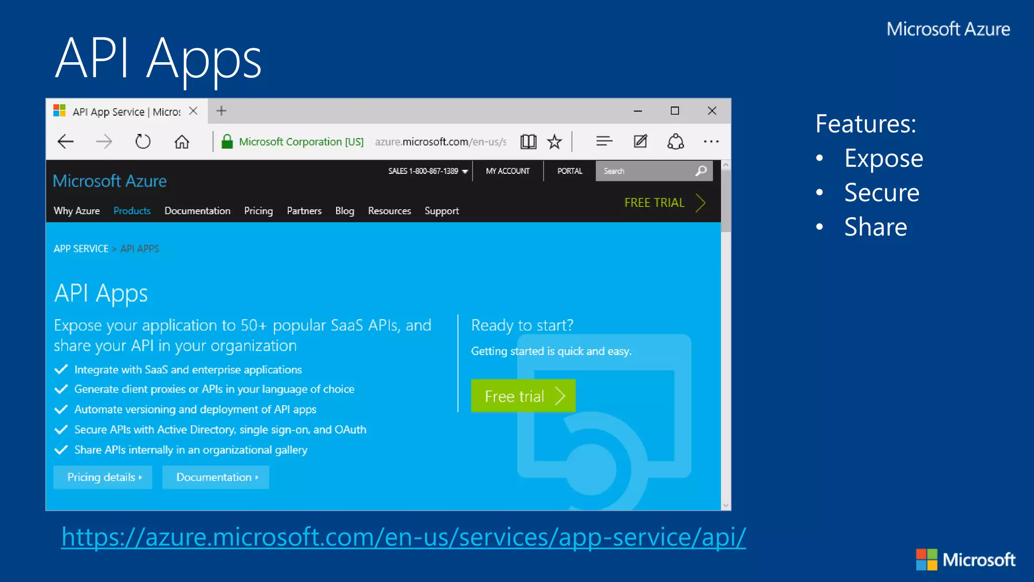Viewport: 1034px width, 582px height.
Task: Open Reading view book icon
Action: click(x=528, y=141)
